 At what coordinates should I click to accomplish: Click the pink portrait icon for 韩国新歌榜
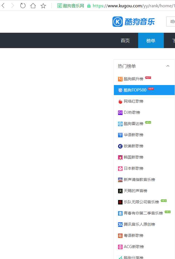tap(120, 157)
